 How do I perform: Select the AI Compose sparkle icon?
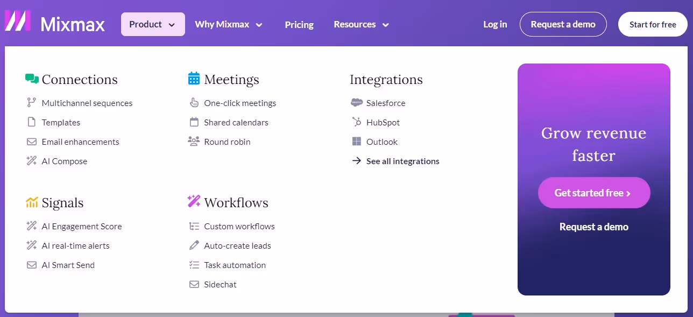click(x=32, y=161)
